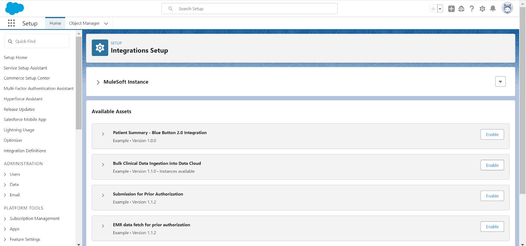Expand the Users tree node
This screenshot has width=526, height=246.
coord(5,175)
